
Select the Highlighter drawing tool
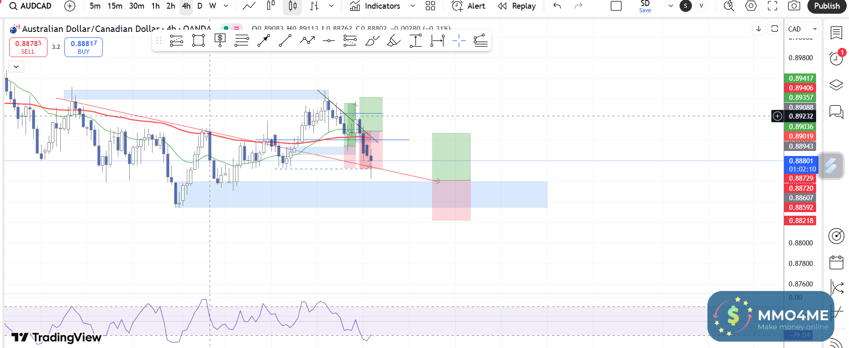point(394,41)
